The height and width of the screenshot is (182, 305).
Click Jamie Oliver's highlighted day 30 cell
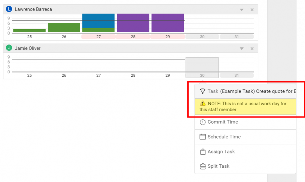[202, 67]
